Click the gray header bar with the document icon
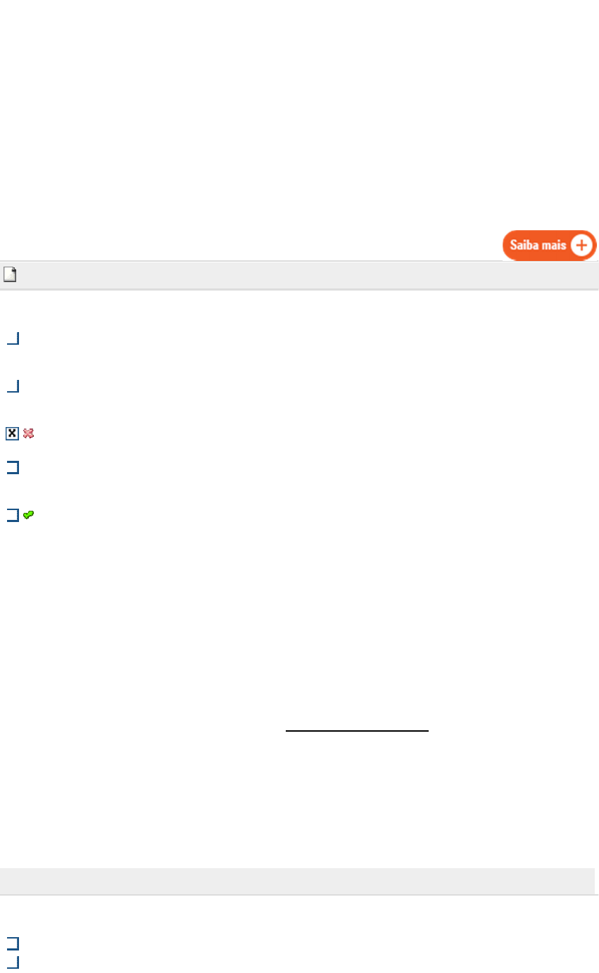 click(x=299, y=275)
